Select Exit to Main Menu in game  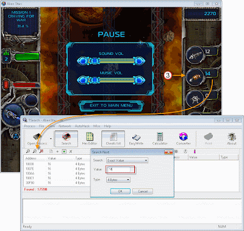click(111, 105)
